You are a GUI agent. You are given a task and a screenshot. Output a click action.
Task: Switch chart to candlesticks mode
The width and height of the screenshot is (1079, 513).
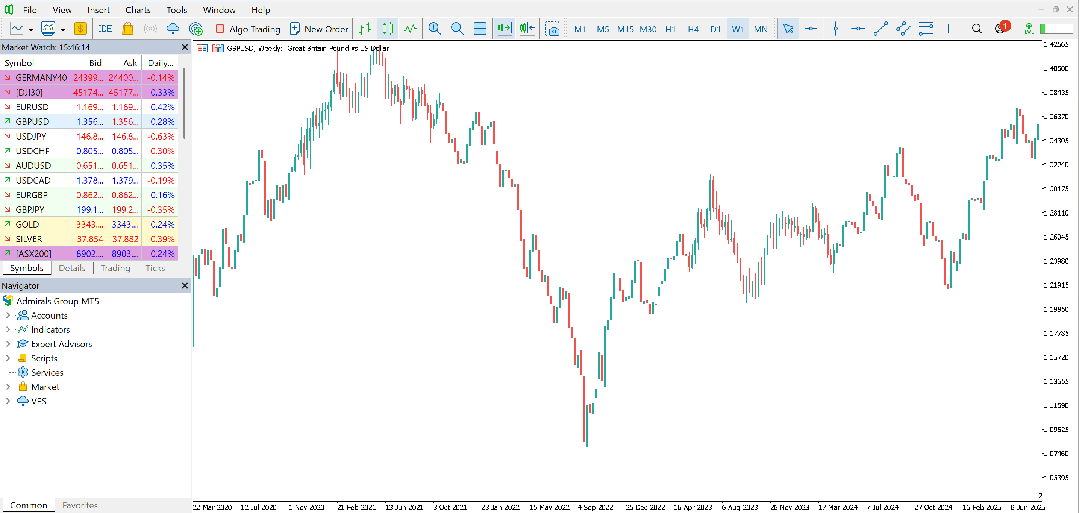click(x=388, y=29)
